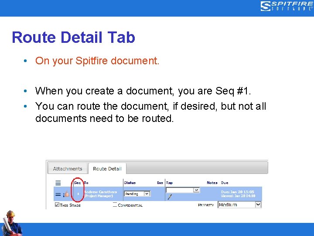Image resolution: width=314 pixels, height=236 pixels.
Task: Open the Rsp response dropdown
Action: 183,190
